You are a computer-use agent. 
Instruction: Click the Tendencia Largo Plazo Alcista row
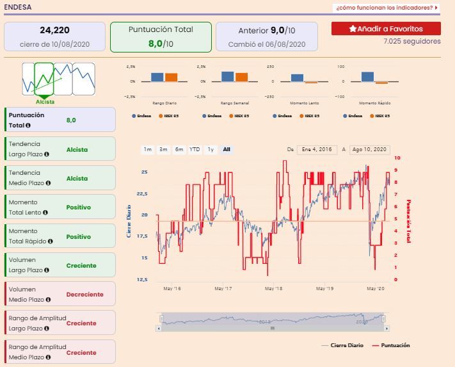(x=60, y=149)
